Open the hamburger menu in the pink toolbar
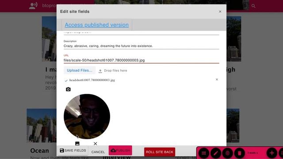The height and width of the screenshot is (159, 283). click(x=204, y=153)
